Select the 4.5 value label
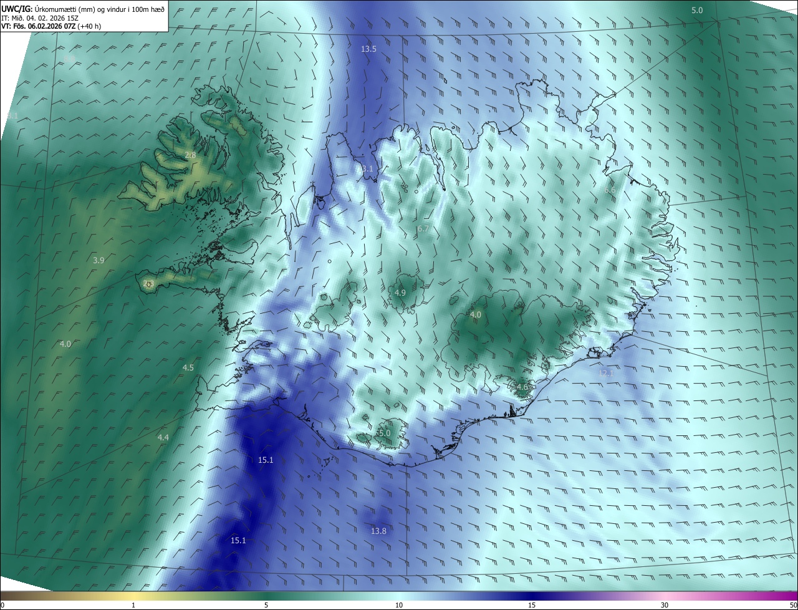The width and height of the screenshot is (798, 610). pyautogui.click(x=188, y=367)
